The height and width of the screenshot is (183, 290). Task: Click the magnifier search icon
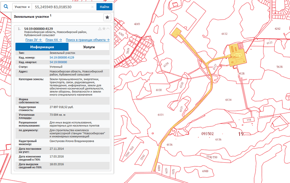(x=5, y=7)
